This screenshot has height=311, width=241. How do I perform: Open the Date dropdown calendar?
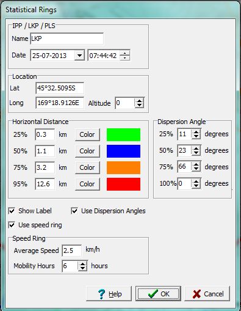(79, 56)
